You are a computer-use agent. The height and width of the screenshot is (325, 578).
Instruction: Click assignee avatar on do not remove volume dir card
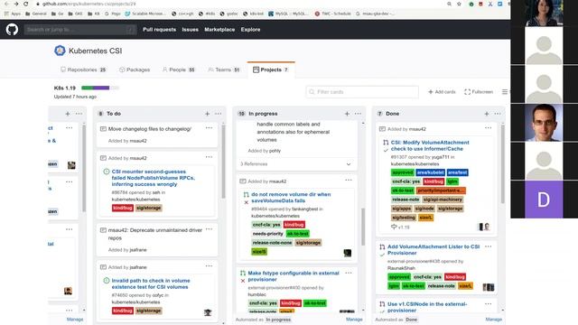point(347,253)
